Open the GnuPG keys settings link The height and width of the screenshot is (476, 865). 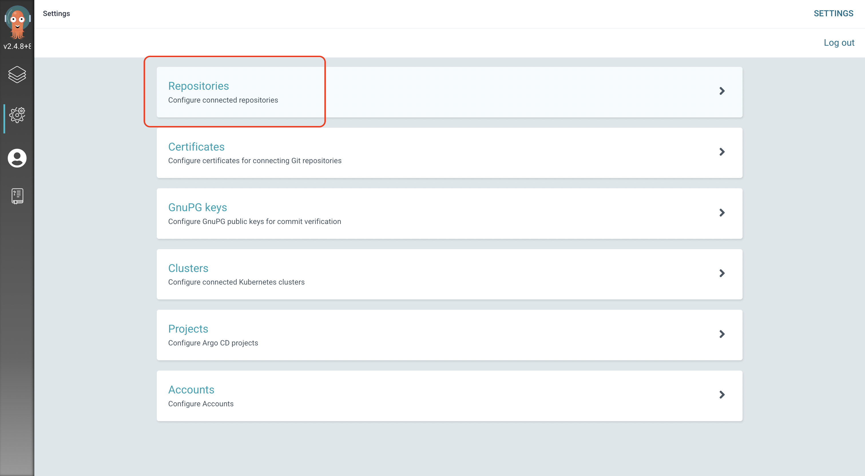(197, 207)
